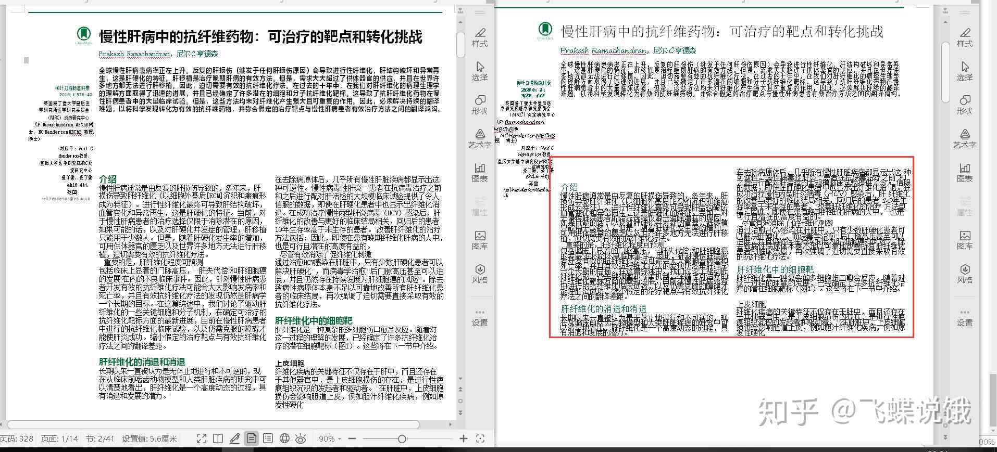Switch to full screen view in status bar
The width and height of the screenshot is (997, 452).
[x=202, y=439]
